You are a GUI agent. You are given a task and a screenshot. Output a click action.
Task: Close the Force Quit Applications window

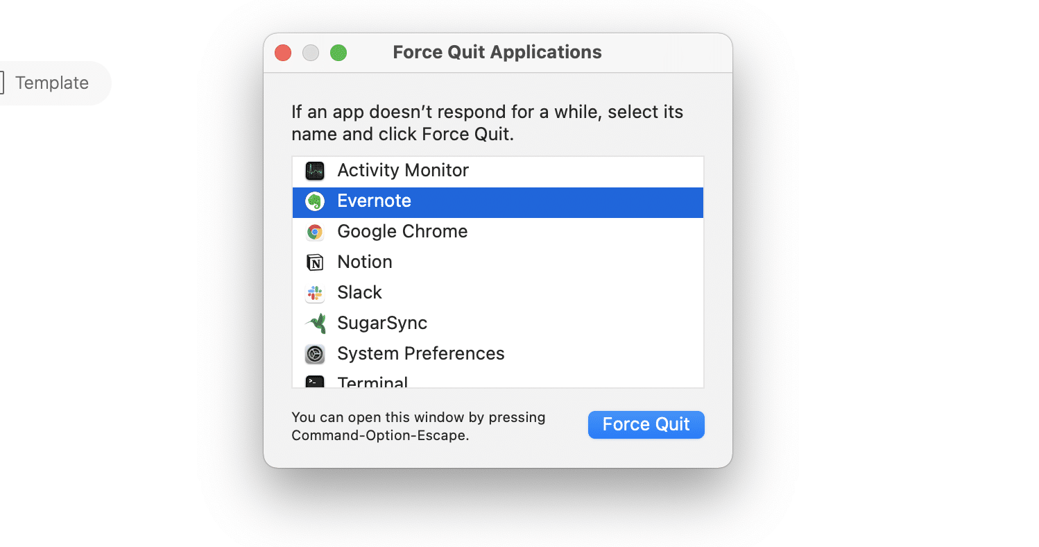tap(283, 53)
